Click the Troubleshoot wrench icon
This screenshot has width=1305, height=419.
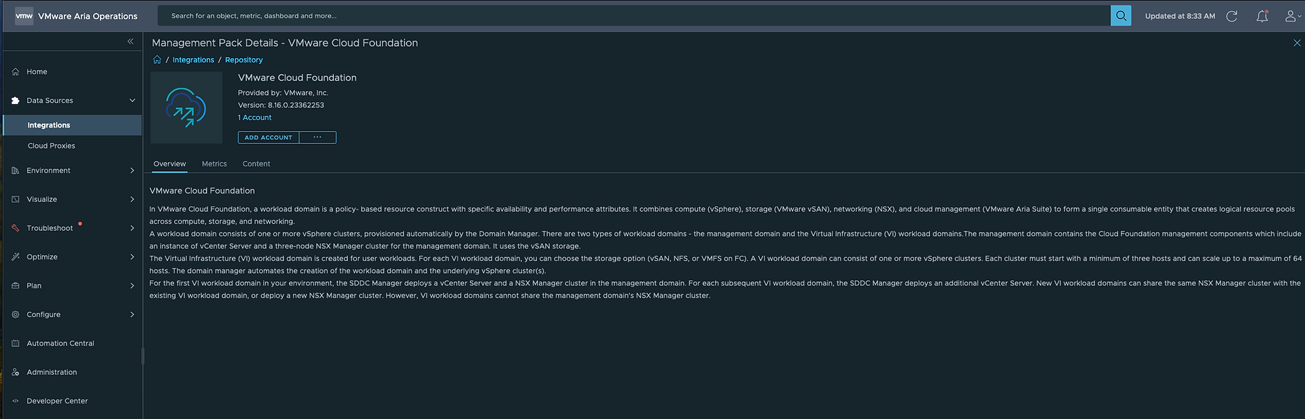click(16, 228)
